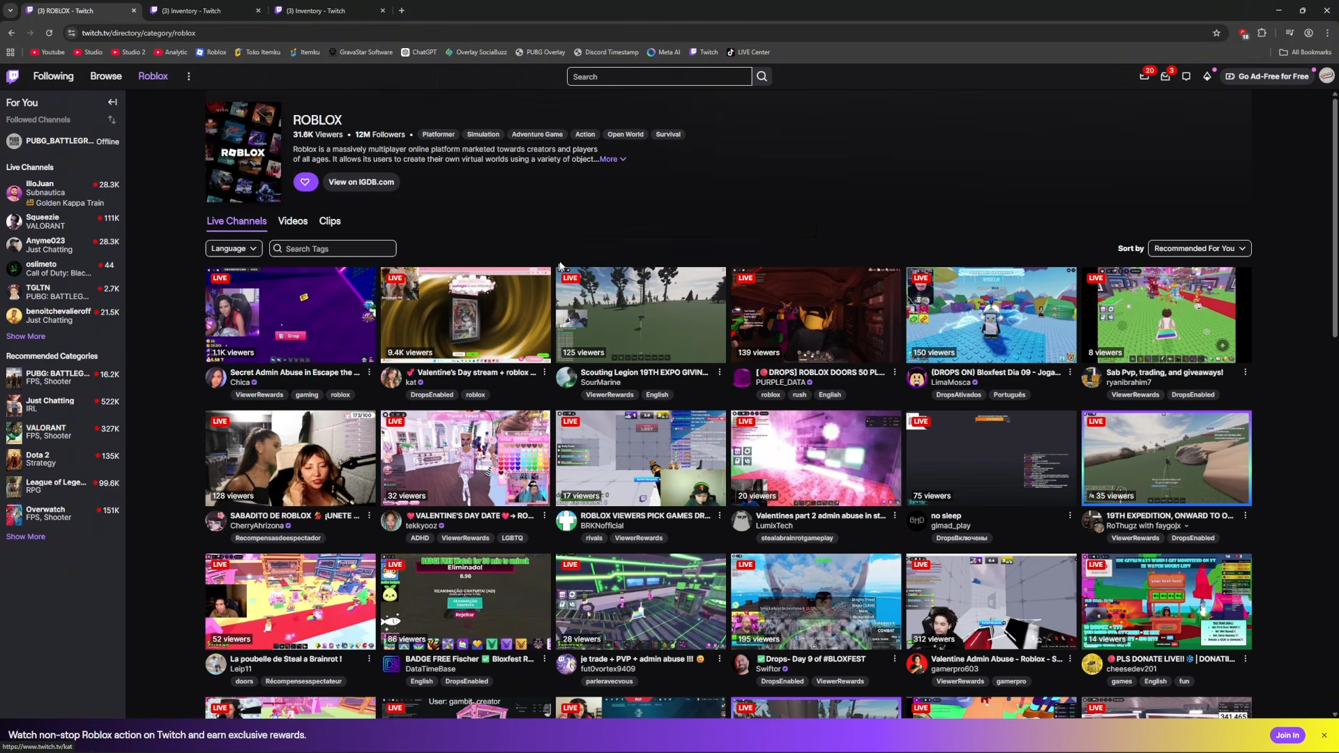This screenshot has width=1339, height=753.
Task: Sort followed channels arrows icon
Action: click(x=112, y=120)
